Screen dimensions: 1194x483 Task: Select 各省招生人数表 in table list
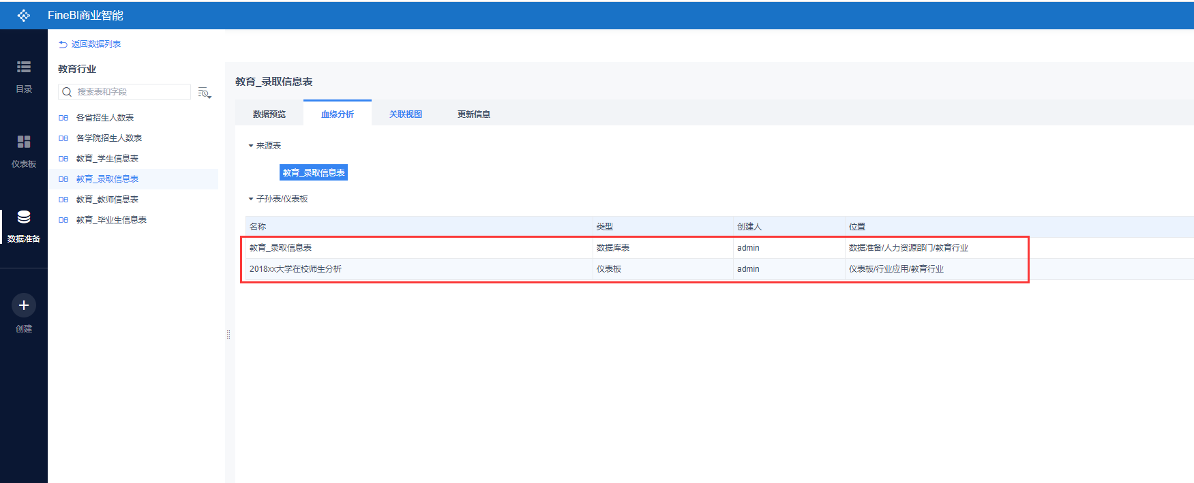pyautogui.click(x=105, y=118)
